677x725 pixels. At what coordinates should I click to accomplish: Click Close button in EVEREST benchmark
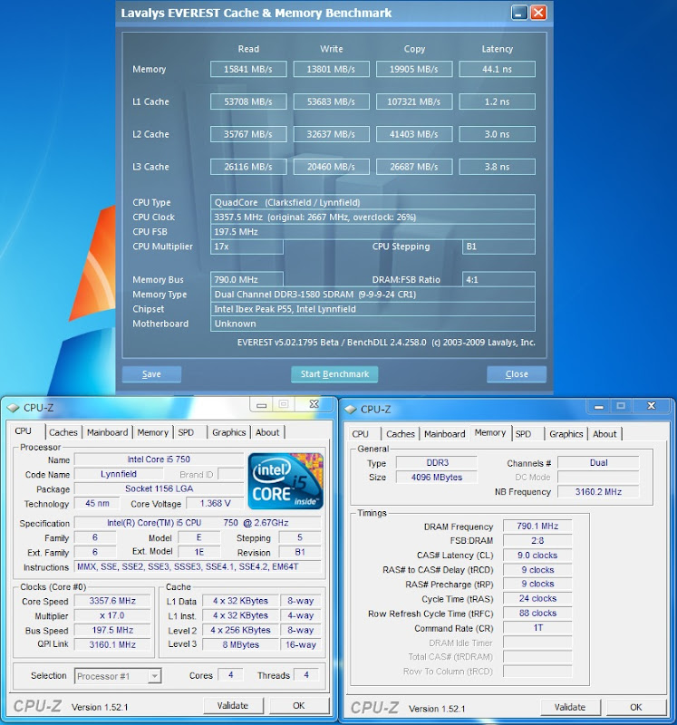(517, 374)
